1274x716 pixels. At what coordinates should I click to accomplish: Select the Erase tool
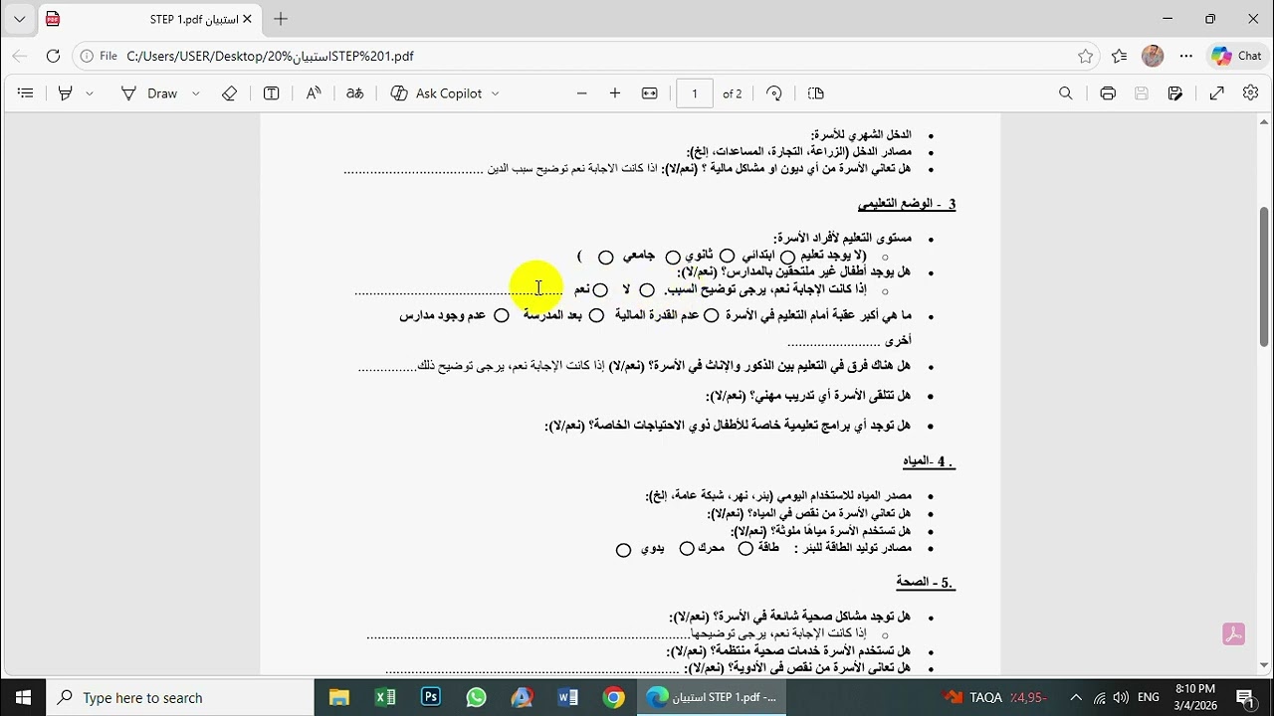(x=230, y=93)
